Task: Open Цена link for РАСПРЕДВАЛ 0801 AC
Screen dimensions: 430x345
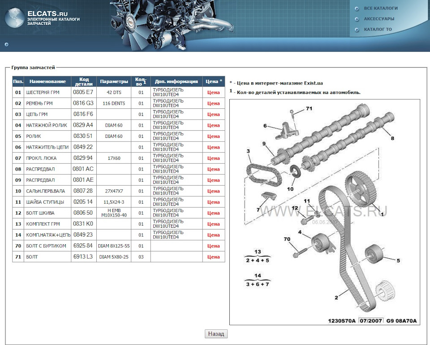Action: [213, 169]
